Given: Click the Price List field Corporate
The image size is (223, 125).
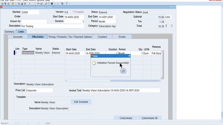Looking at the screenshot, I should [x=39, y=90].
